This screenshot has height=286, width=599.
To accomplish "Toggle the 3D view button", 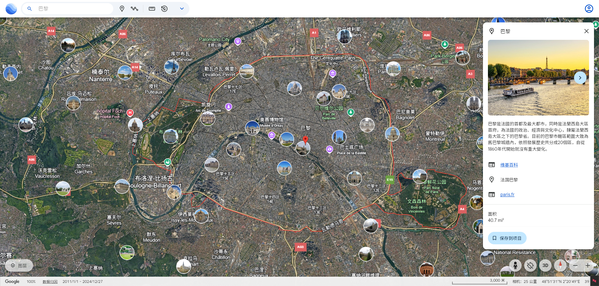I will click(x=545, y=265).
